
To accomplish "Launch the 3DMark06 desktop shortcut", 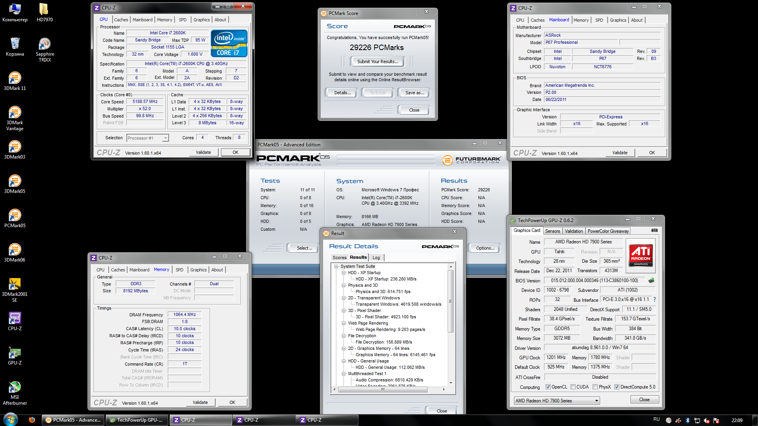I will point(15,253).
